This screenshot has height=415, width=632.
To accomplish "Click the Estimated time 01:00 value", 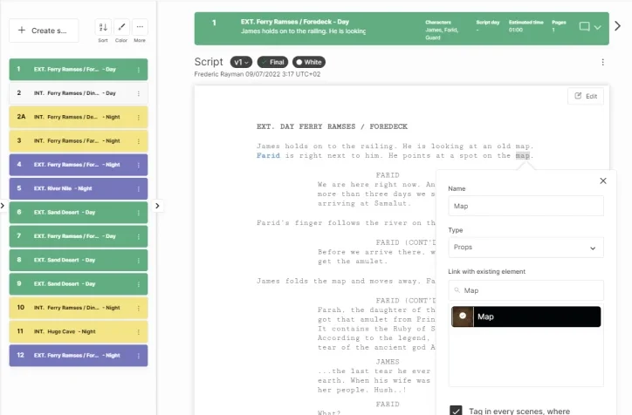I will click(516, 30).
